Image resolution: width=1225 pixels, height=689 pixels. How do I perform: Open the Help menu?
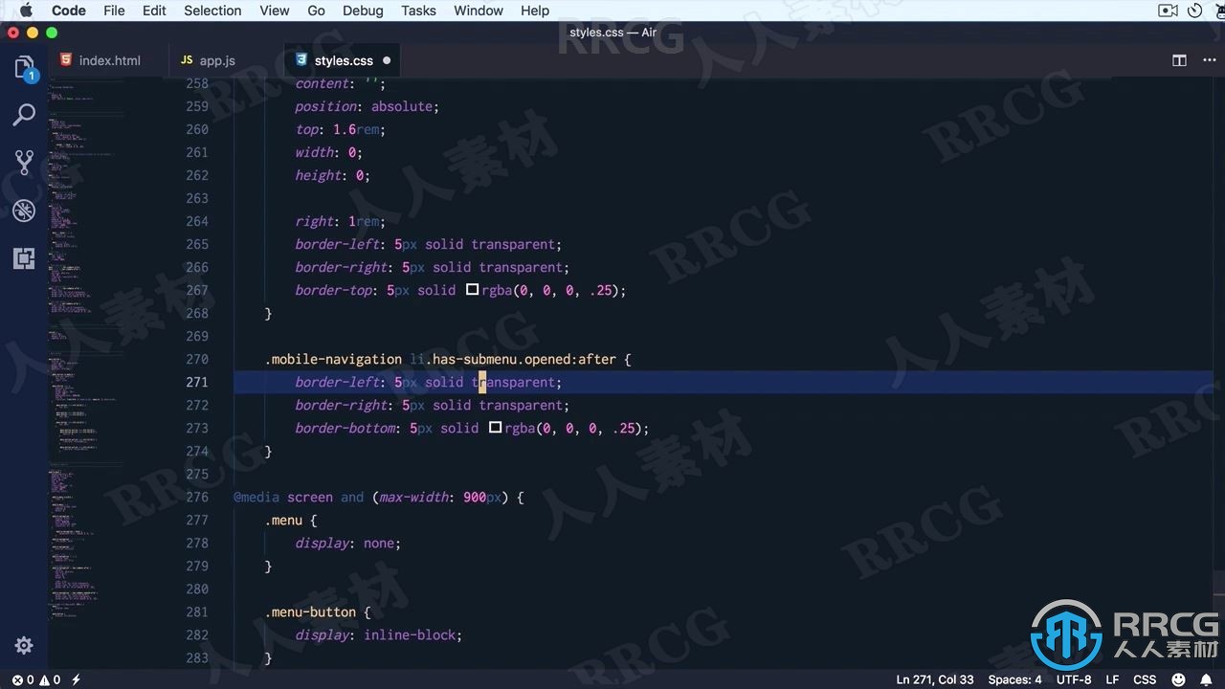click(535, 11)
